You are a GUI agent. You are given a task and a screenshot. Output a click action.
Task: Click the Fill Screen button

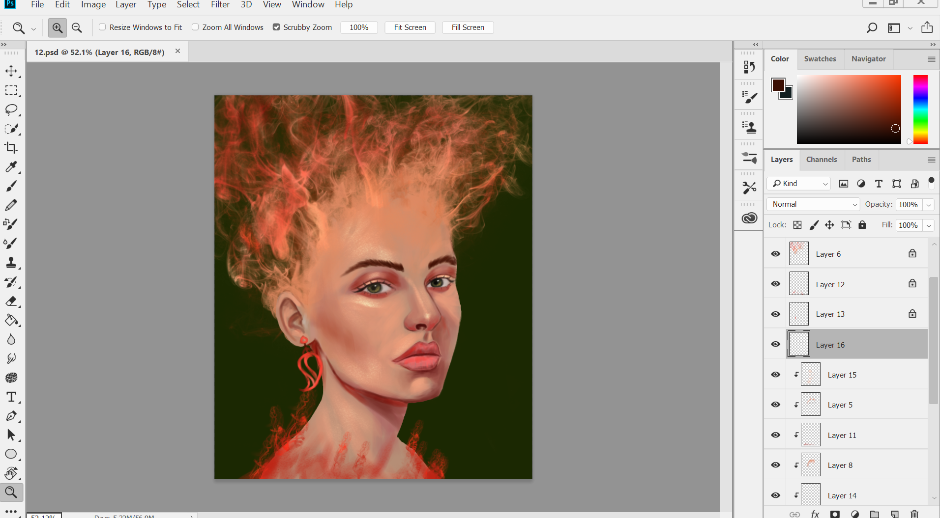coord(468,27)
